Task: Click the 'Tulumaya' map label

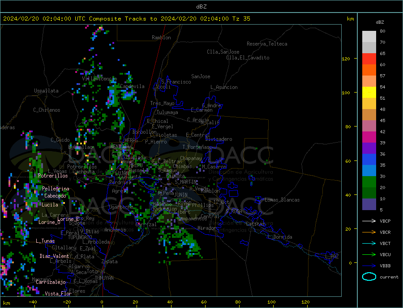Action: [167, 112]
